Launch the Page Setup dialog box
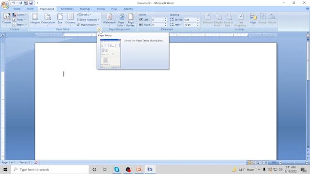Viewport: 310px width, 174px height. (98, 29)
